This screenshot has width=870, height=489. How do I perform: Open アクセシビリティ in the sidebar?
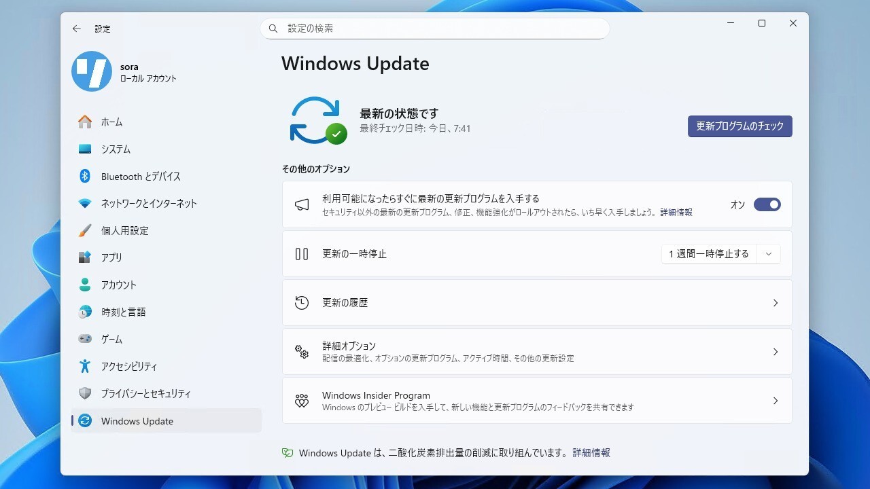click(166, 366)
